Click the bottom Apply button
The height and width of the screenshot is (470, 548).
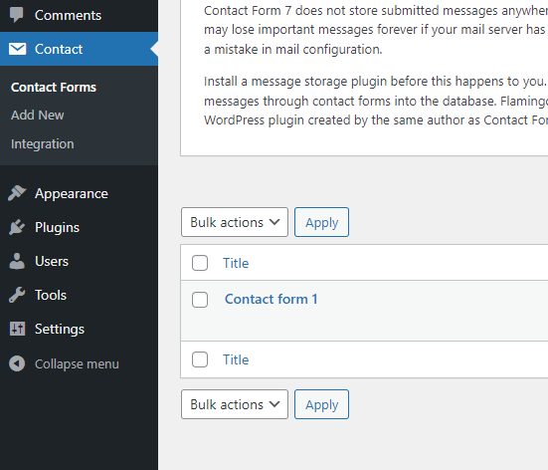[x=321, y=404]
